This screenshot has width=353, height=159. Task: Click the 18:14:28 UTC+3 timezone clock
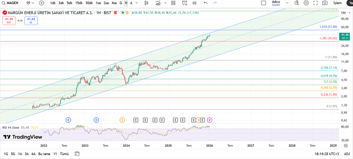coord(327,154)
